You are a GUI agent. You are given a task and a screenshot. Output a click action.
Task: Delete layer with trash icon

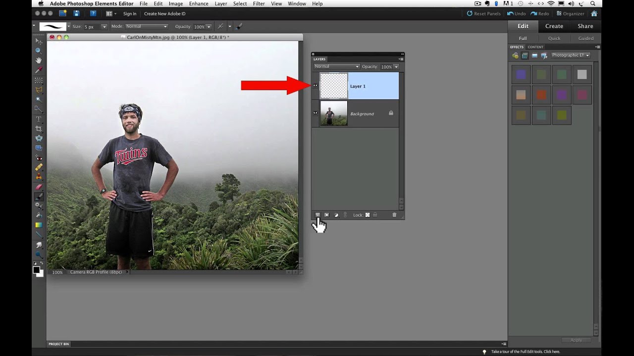click(x=394, y=215)
